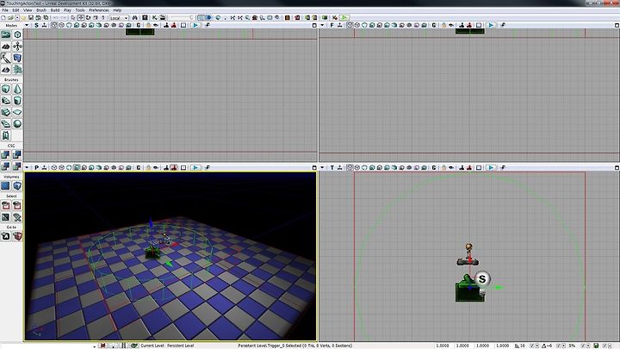Click the CSG Intersect button
This screenshot has height=349, width=620.
[5, 166]
